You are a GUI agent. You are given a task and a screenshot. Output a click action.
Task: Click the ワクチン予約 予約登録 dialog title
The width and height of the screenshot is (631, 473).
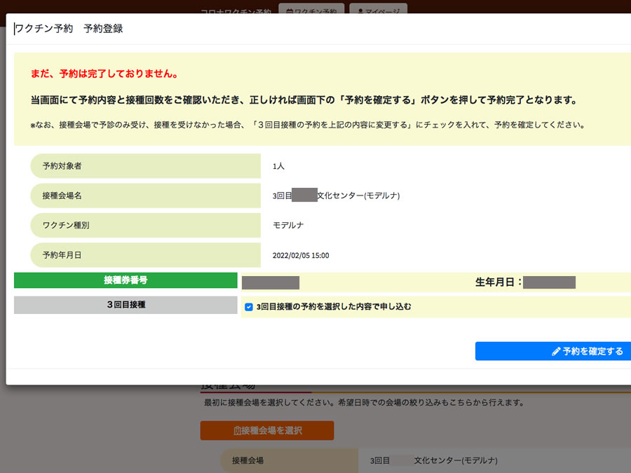(x=69, y=29)
